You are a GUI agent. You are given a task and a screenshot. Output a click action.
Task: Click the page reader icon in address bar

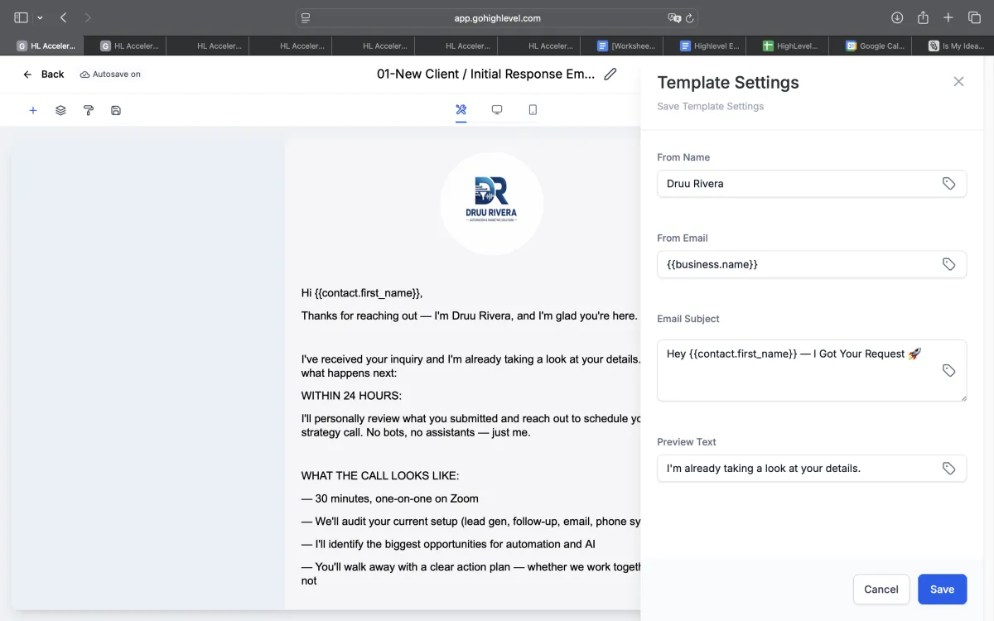pyautogui.click(x=306, y=17)
